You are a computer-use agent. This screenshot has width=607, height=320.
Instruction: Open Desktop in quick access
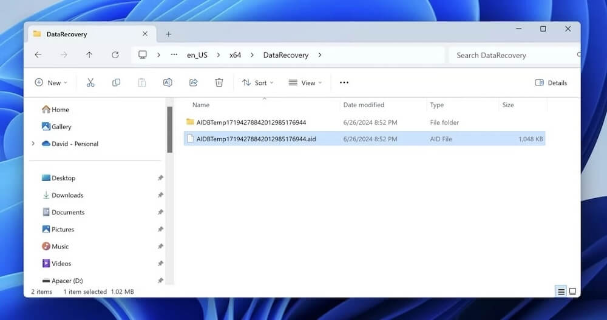(x=58, y=178)
